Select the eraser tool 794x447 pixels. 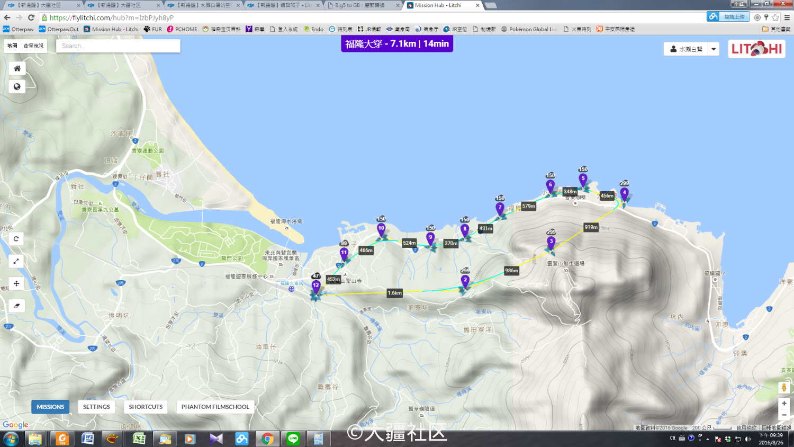tap(16, 306)
